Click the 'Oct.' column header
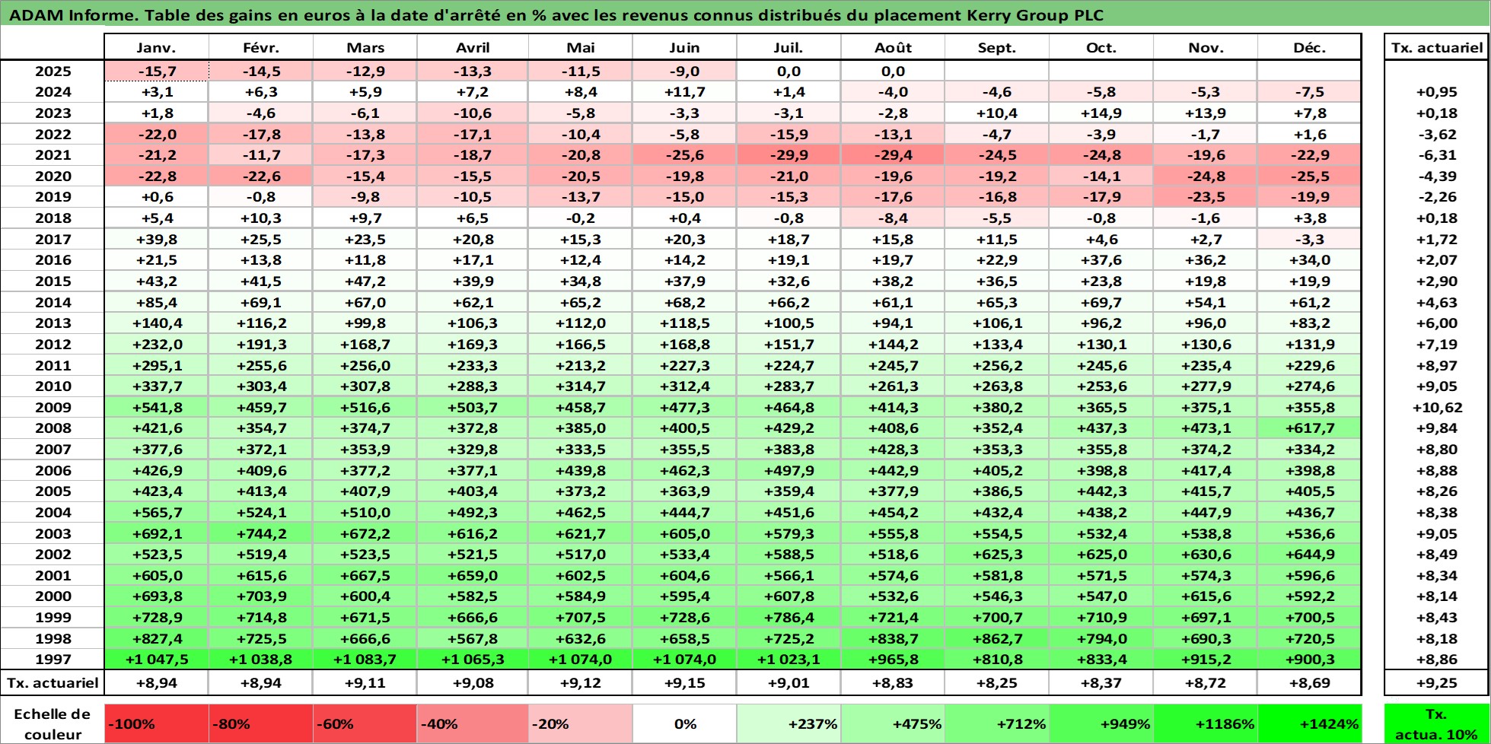Image resolution: width=1491 pixels, height=744 pixels. 1101,47
